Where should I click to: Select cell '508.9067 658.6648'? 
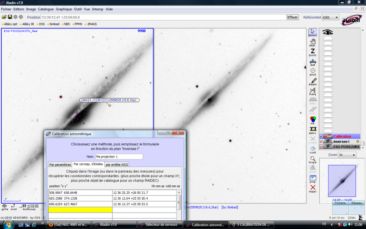(x=81, y=193)
